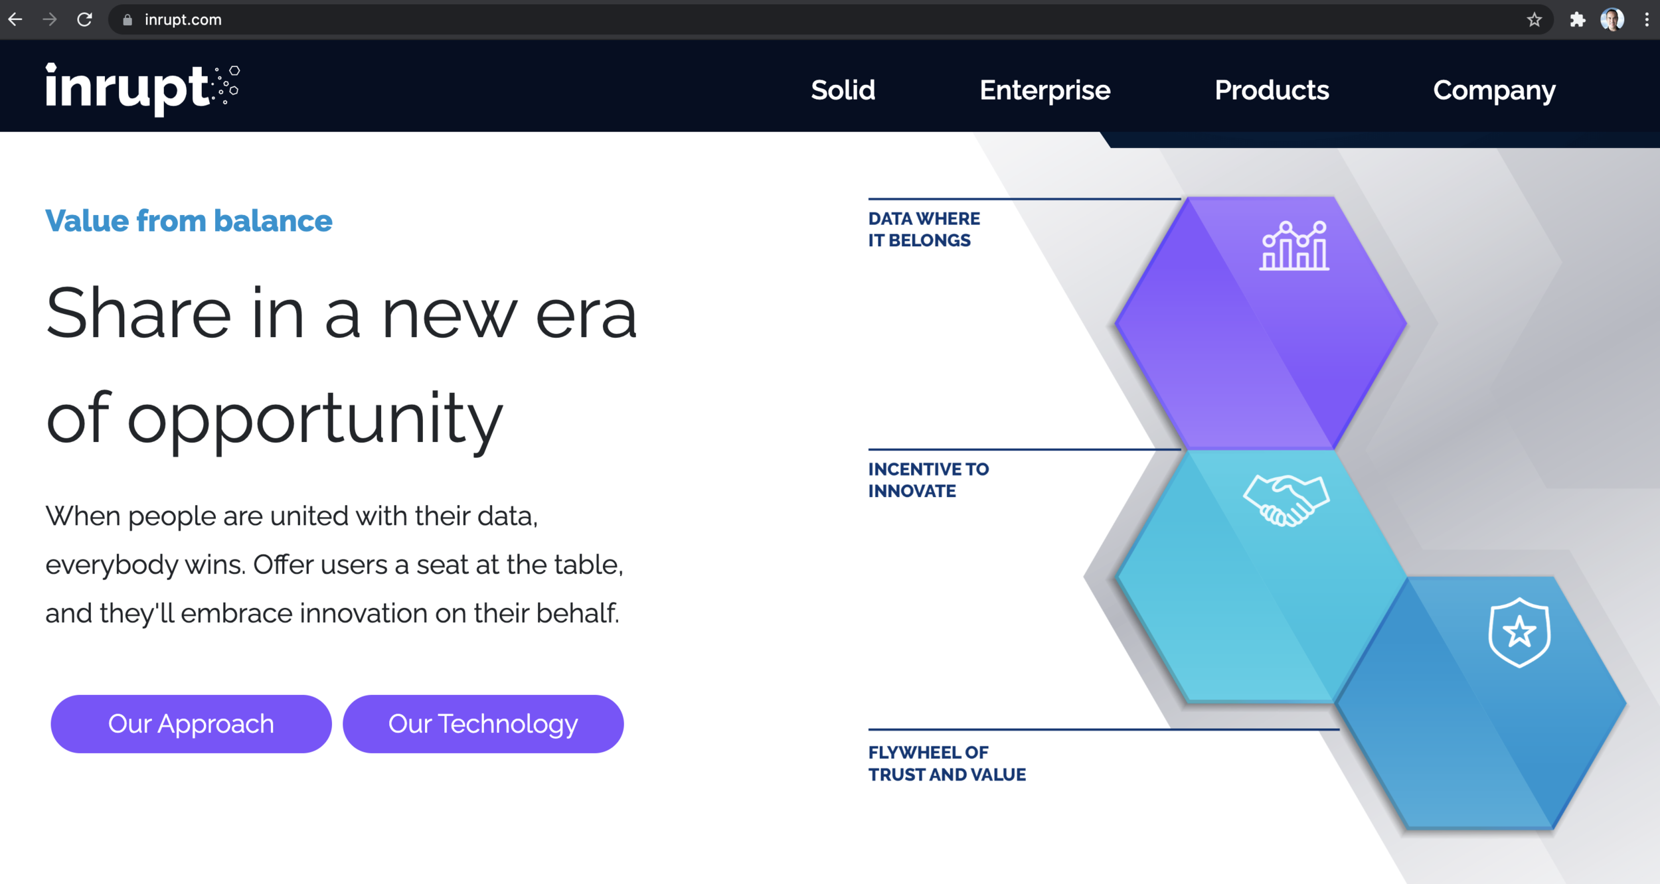Click the site padlock icon
This screenshot has width=1660, height=884.
coord(128,20)
